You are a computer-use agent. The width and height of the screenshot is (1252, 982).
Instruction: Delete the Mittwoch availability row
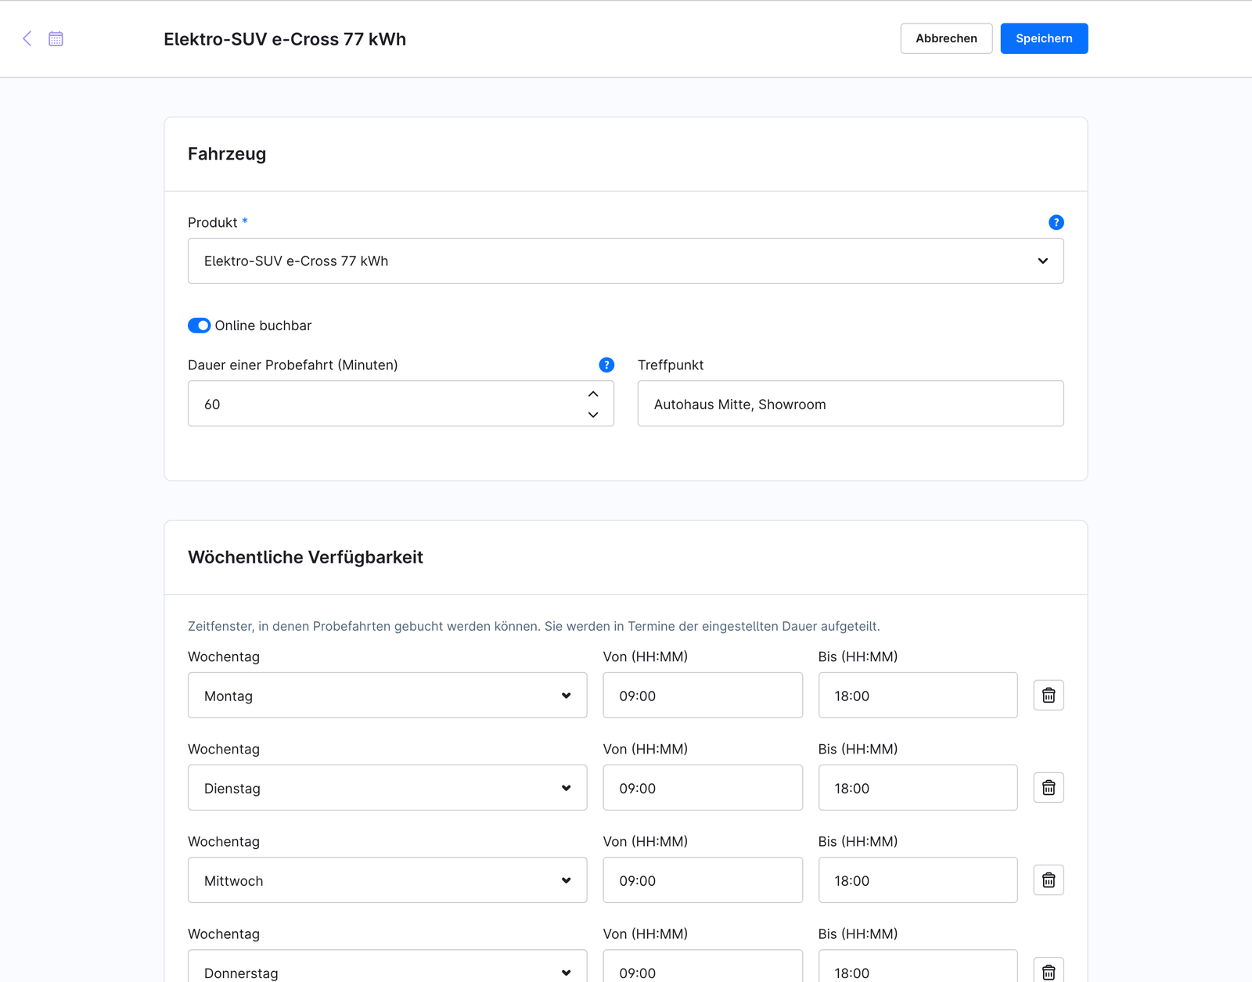pyautogui.click(x=1049, y=879)
